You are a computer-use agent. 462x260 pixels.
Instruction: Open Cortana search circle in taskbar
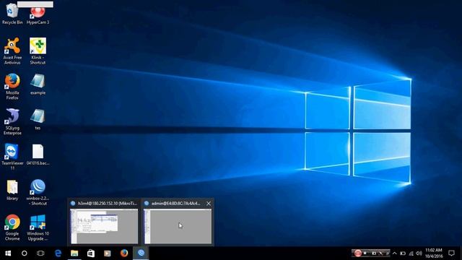pos(24,253)
